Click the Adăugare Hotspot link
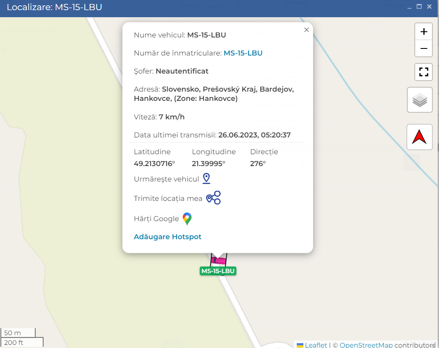Image resolution: width=439 pixels, height=348 pixels. (167, 237)
